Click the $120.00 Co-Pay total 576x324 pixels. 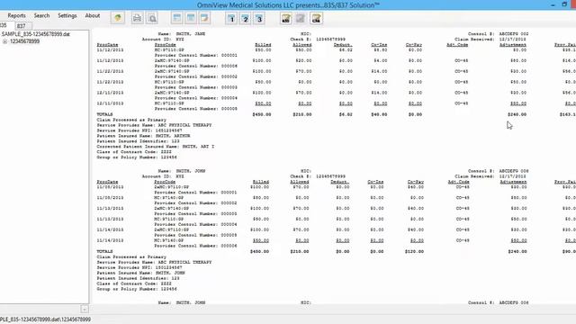(414, 252)
